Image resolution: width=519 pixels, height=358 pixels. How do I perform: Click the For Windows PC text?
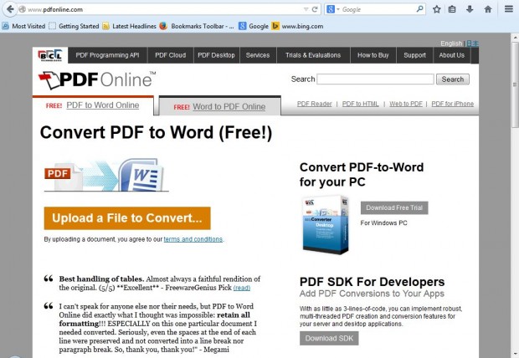[x=383, y=223]
